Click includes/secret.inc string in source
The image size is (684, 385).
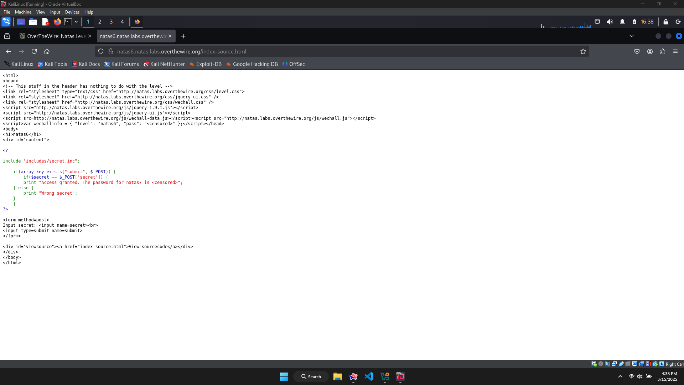pyautogui.click(x=50, y=161)
